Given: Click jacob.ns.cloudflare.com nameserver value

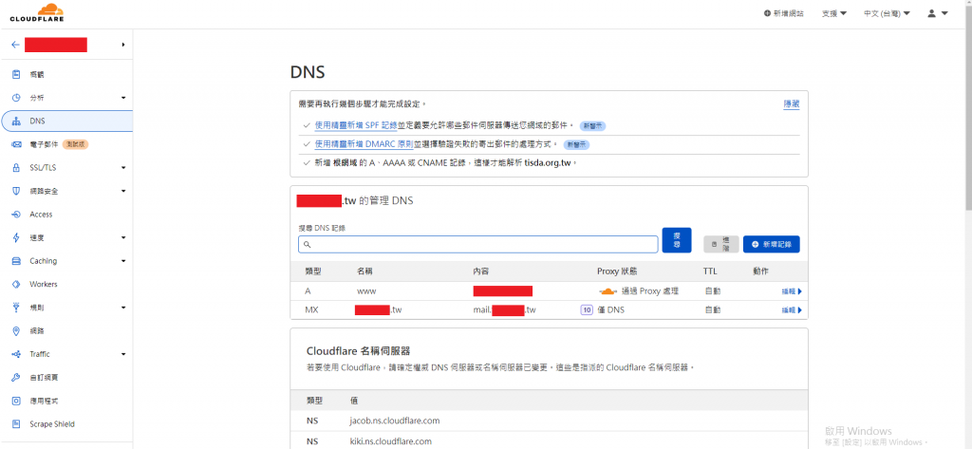Looking at the screenshot, I should click(395, 421).
